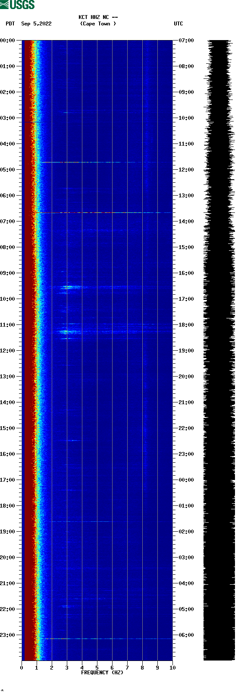The width and height of the screenshot is (238, 695).
Task: Click frequency axis value 0
Action: coord(22,668)
